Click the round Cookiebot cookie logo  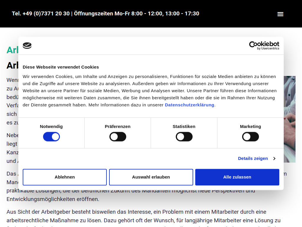tap(27, 46)
